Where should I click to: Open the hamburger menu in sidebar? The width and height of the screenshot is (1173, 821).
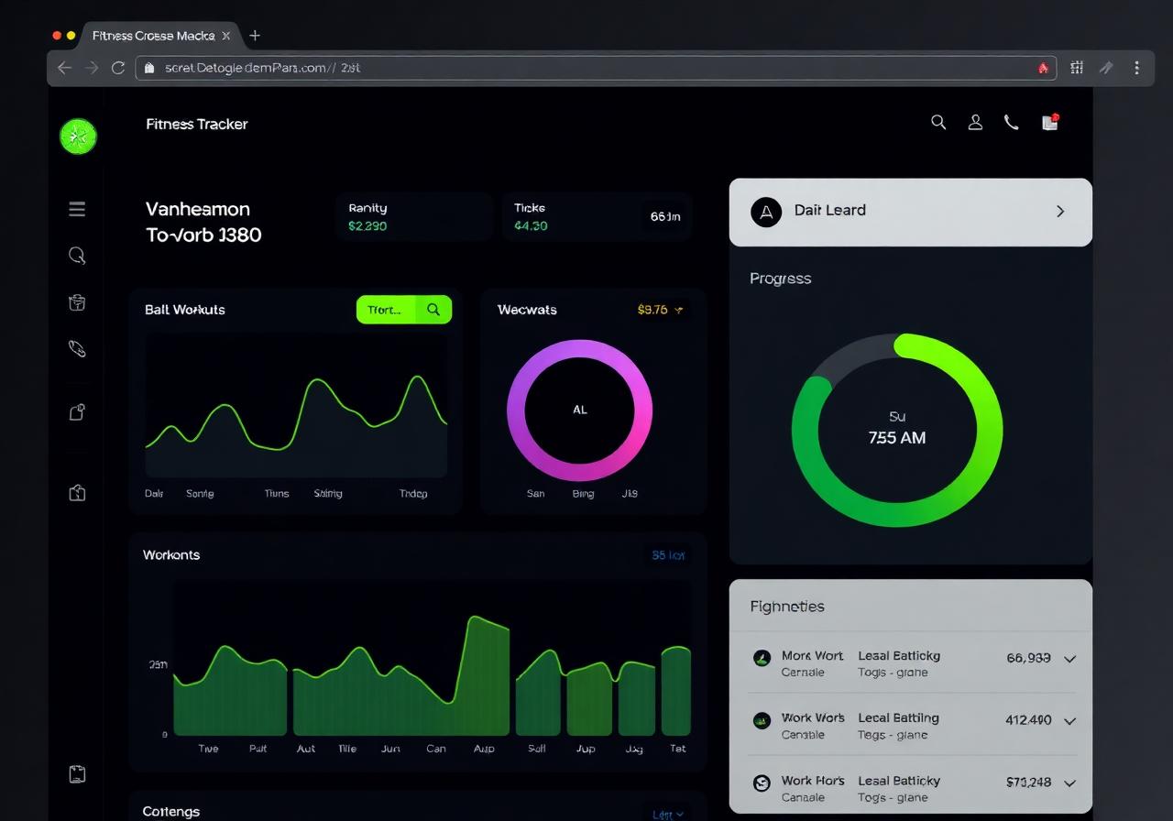[77, 209]
